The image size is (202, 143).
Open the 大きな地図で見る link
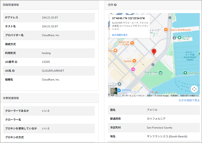coord(189,100)
